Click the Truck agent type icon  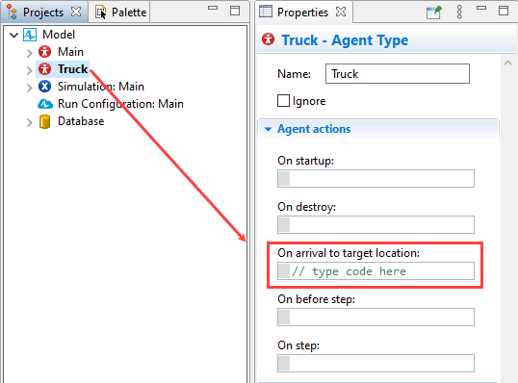pyautogui.click(x=44, y=69)
